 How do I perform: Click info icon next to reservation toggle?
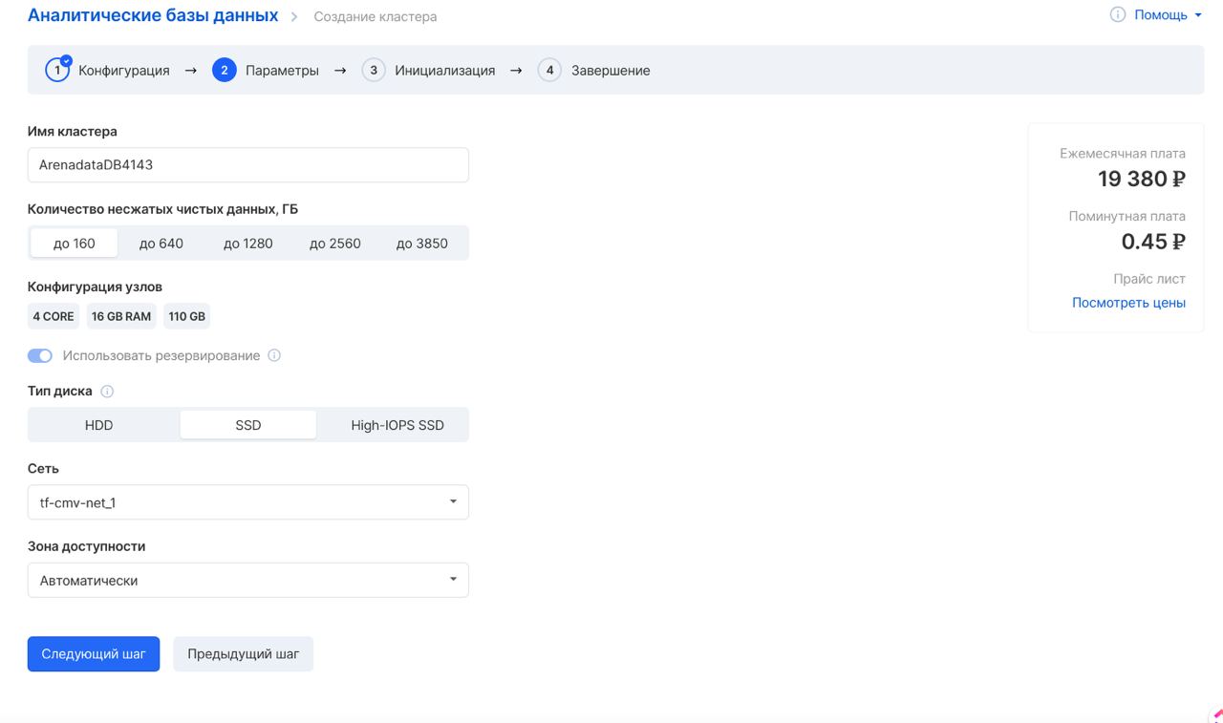tap(274, 356)
